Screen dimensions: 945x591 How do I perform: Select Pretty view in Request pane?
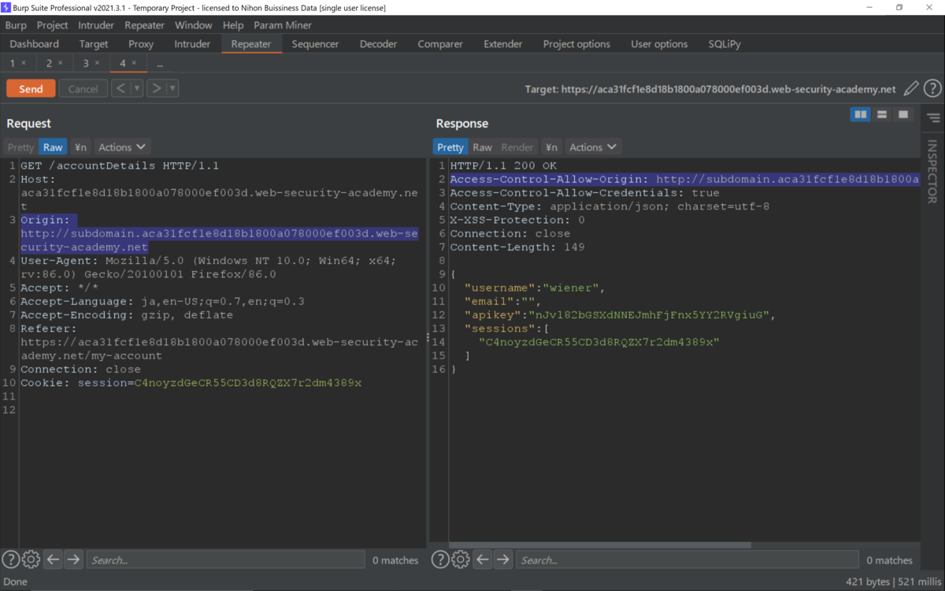click(20, 147)
